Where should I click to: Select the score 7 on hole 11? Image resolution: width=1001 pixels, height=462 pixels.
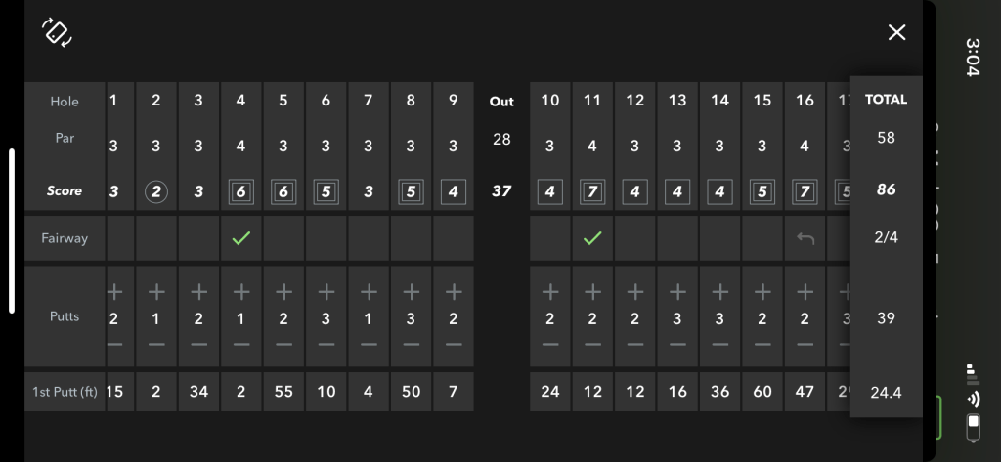tap(592, 191)
